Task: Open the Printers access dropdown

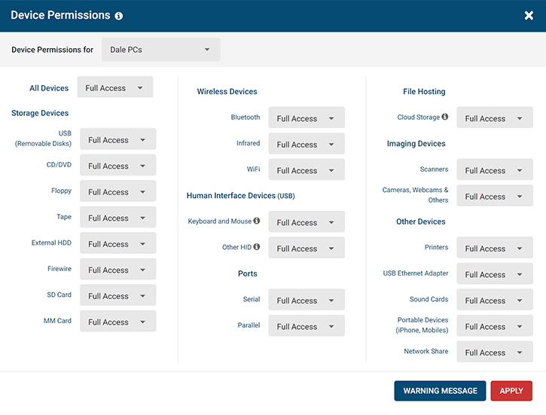Action: coord(494,249)
